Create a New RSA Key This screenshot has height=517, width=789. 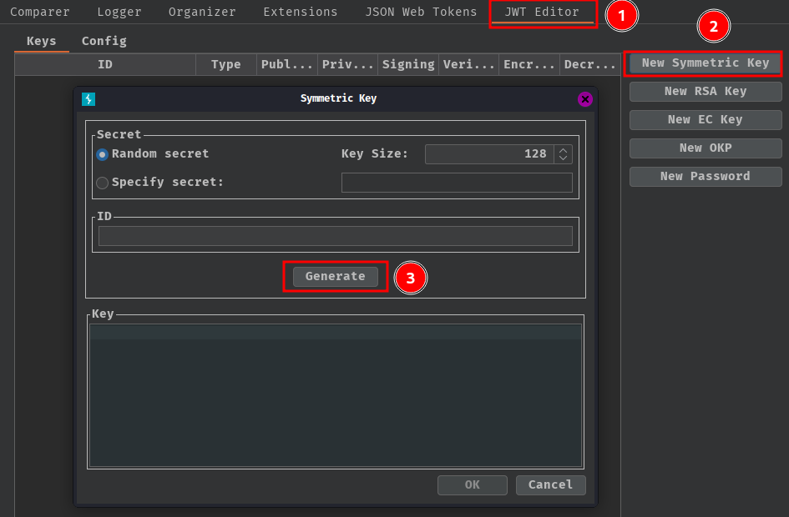pos(706,92)
